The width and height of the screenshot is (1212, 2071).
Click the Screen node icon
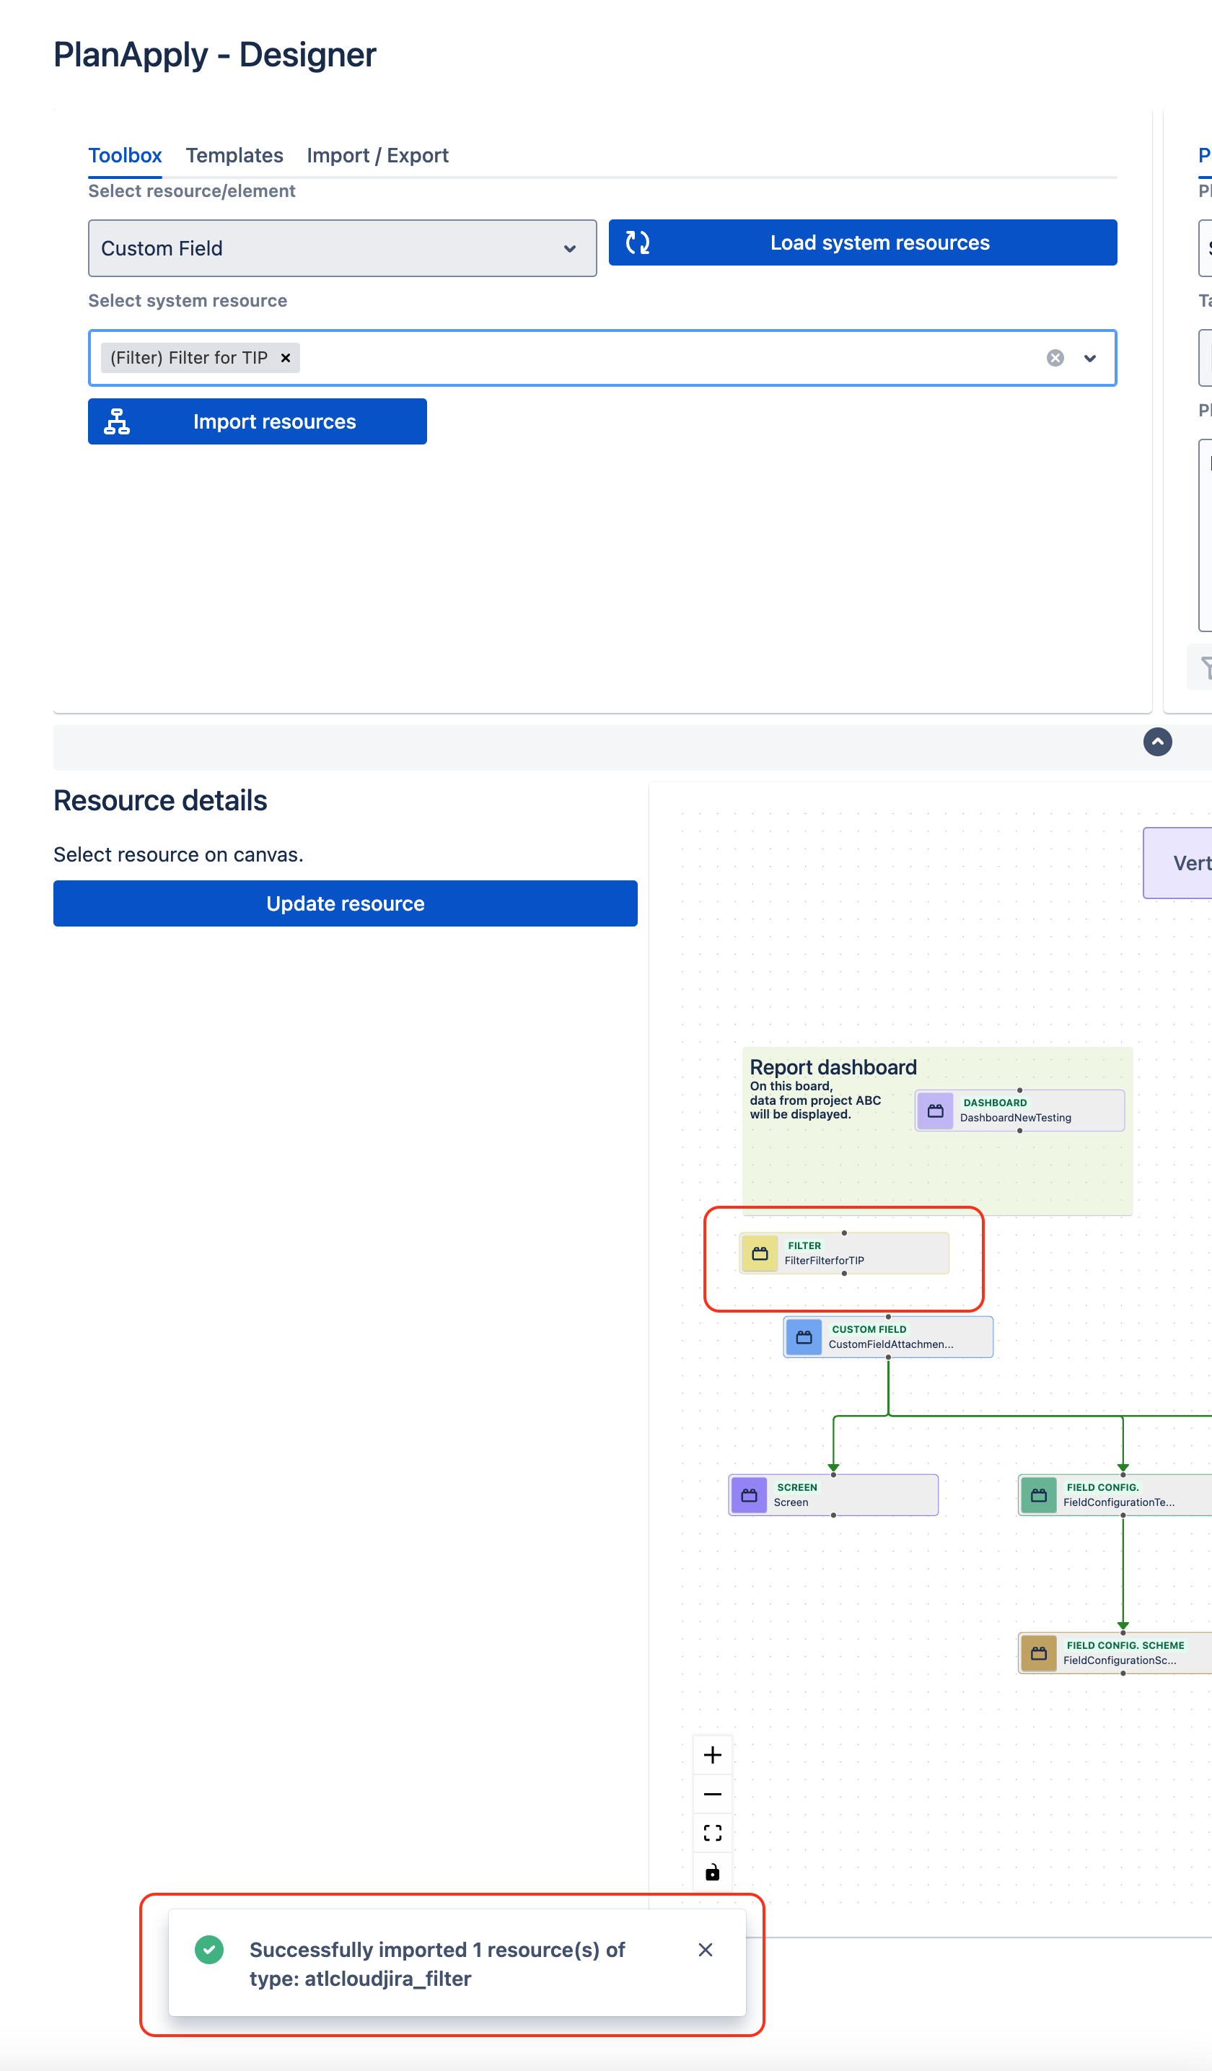pos(749,1495)
